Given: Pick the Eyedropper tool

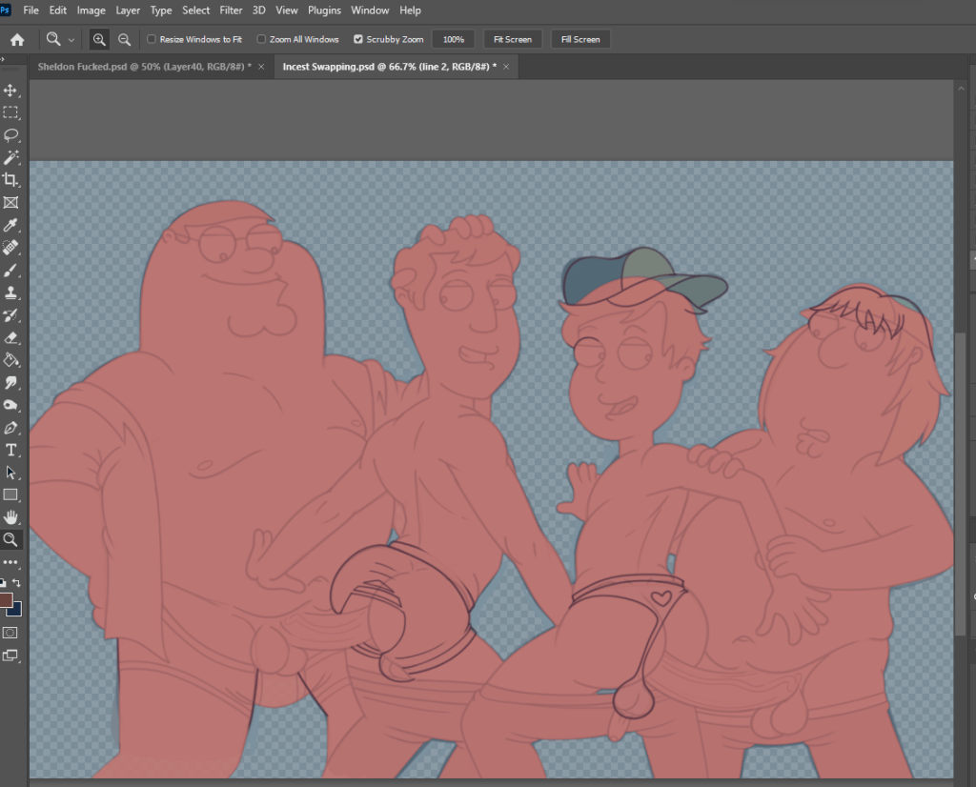Looking at the screenshot, I should point(11,226).
